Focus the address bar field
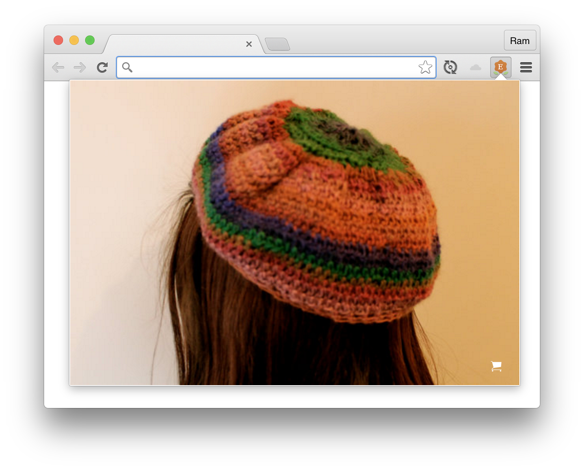The height and width of the screenshot is (471, 584). point(276,67)
